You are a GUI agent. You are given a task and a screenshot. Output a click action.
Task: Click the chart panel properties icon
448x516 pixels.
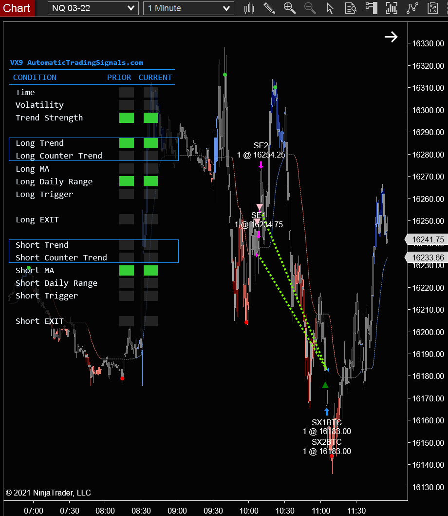tap(371, 8)
